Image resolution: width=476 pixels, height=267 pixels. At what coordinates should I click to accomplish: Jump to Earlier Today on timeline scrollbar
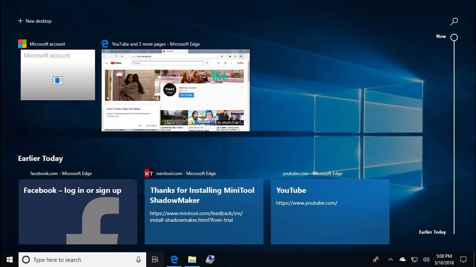coord(432,232)
